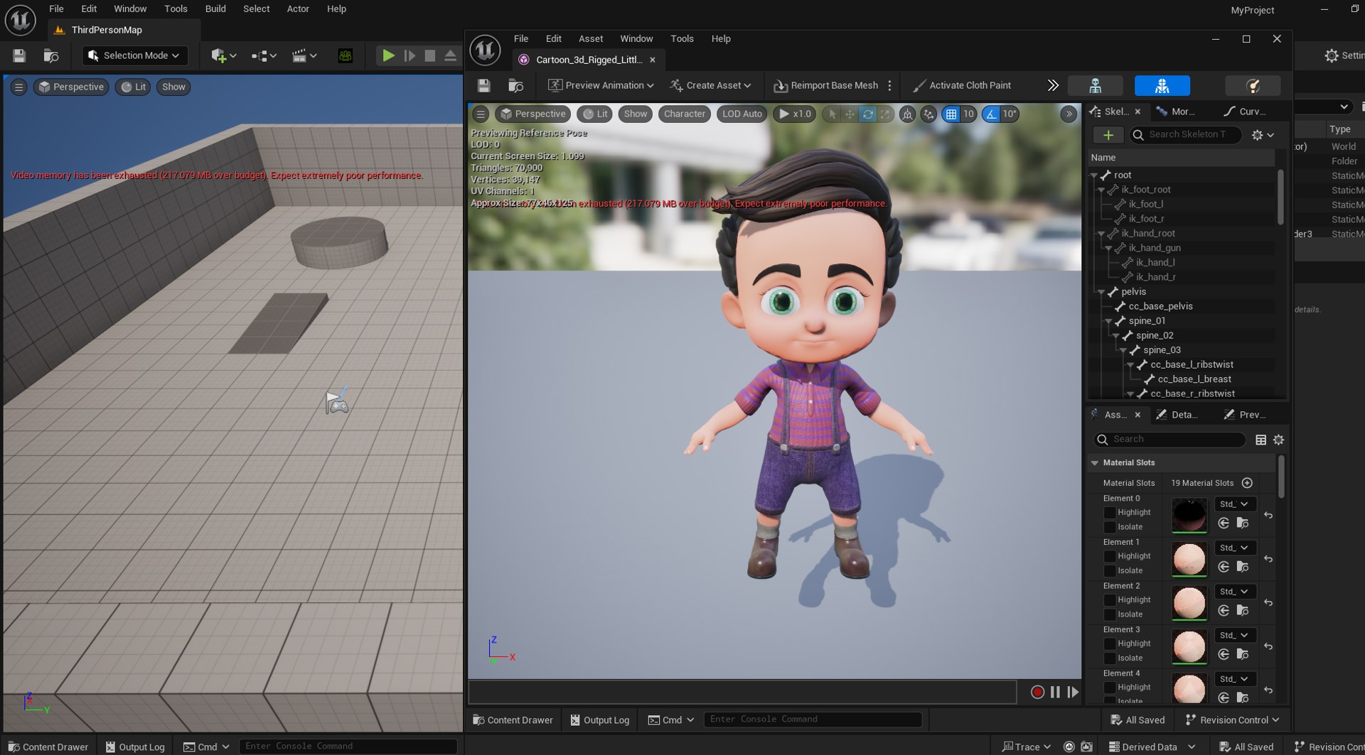Open Skeleton Tree settings gear
This screenshot has width=1365, height=755.
pyautogui.click(x=1263, y=135)
